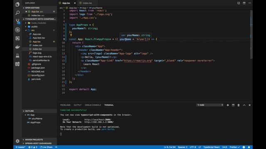Click the Ln 9, Col 54 position indicator
The width and height of the screenshot is (266, 149).
pyautogui.click(x=170, y=147)
